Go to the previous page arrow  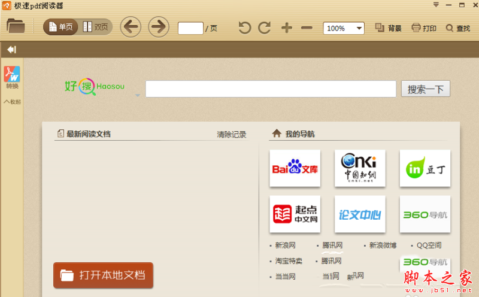[131, 27]
